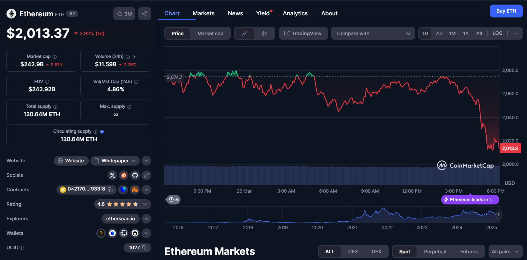Open the TradingView chart mode
The image size is (527, 260).
tap(303, 33)
